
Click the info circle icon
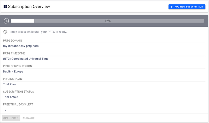pyautogui.click(x=5, y=32)
